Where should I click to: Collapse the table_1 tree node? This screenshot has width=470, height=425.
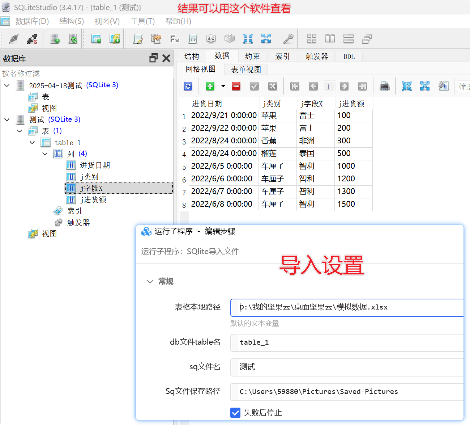point(32,143)
